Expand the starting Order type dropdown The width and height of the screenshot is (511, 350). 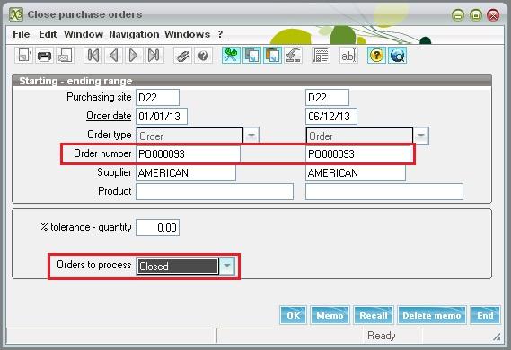(251, 136)
